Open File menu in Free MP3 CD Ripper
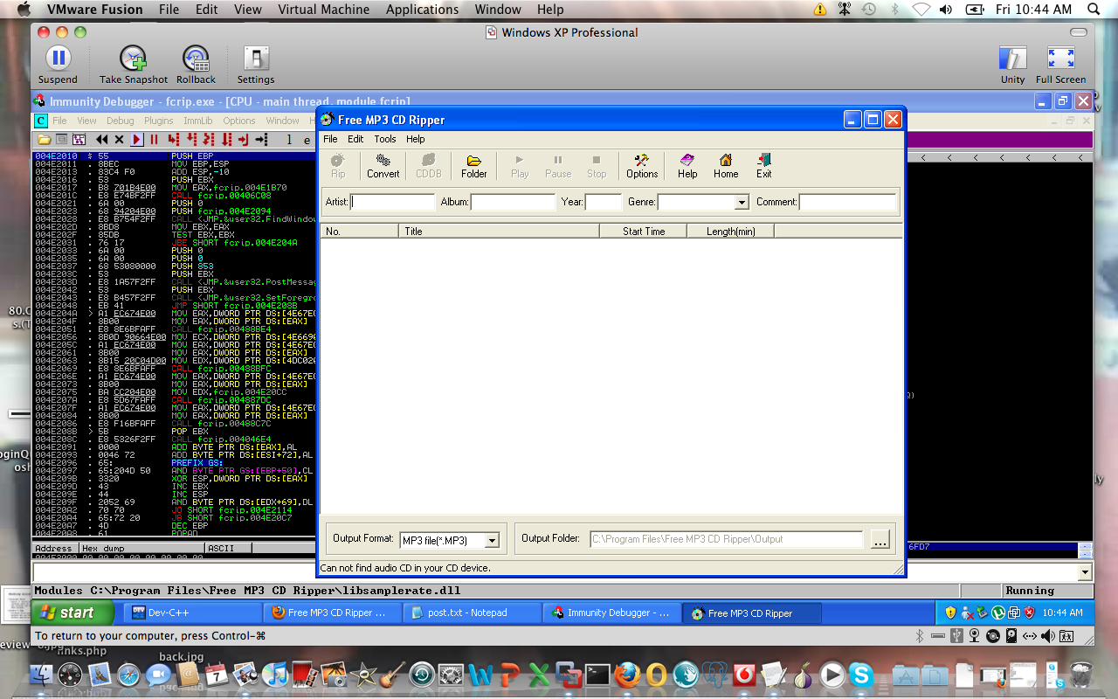Viewport: 1118px width, 699px height. pos(330,139)
